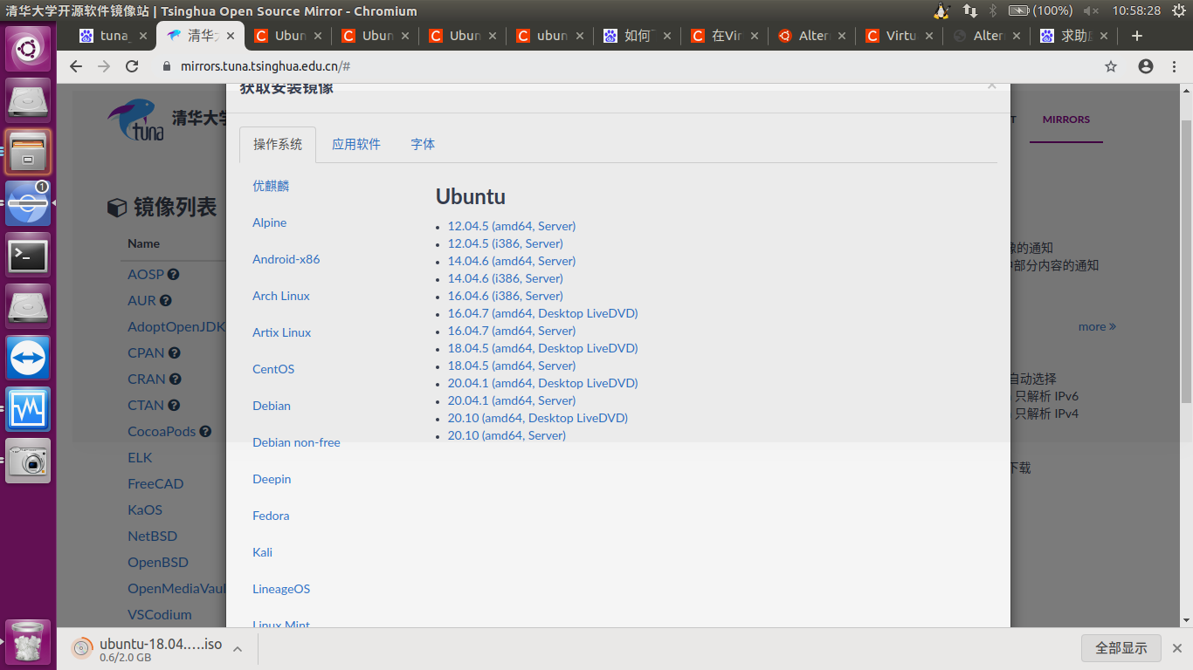Close the downloads bar
Viewport: 1193px width, 670px height.
[x=1176, y=648]
